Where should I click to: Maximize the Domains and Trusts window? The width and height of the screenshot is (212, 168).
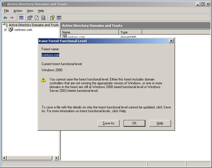202,4
